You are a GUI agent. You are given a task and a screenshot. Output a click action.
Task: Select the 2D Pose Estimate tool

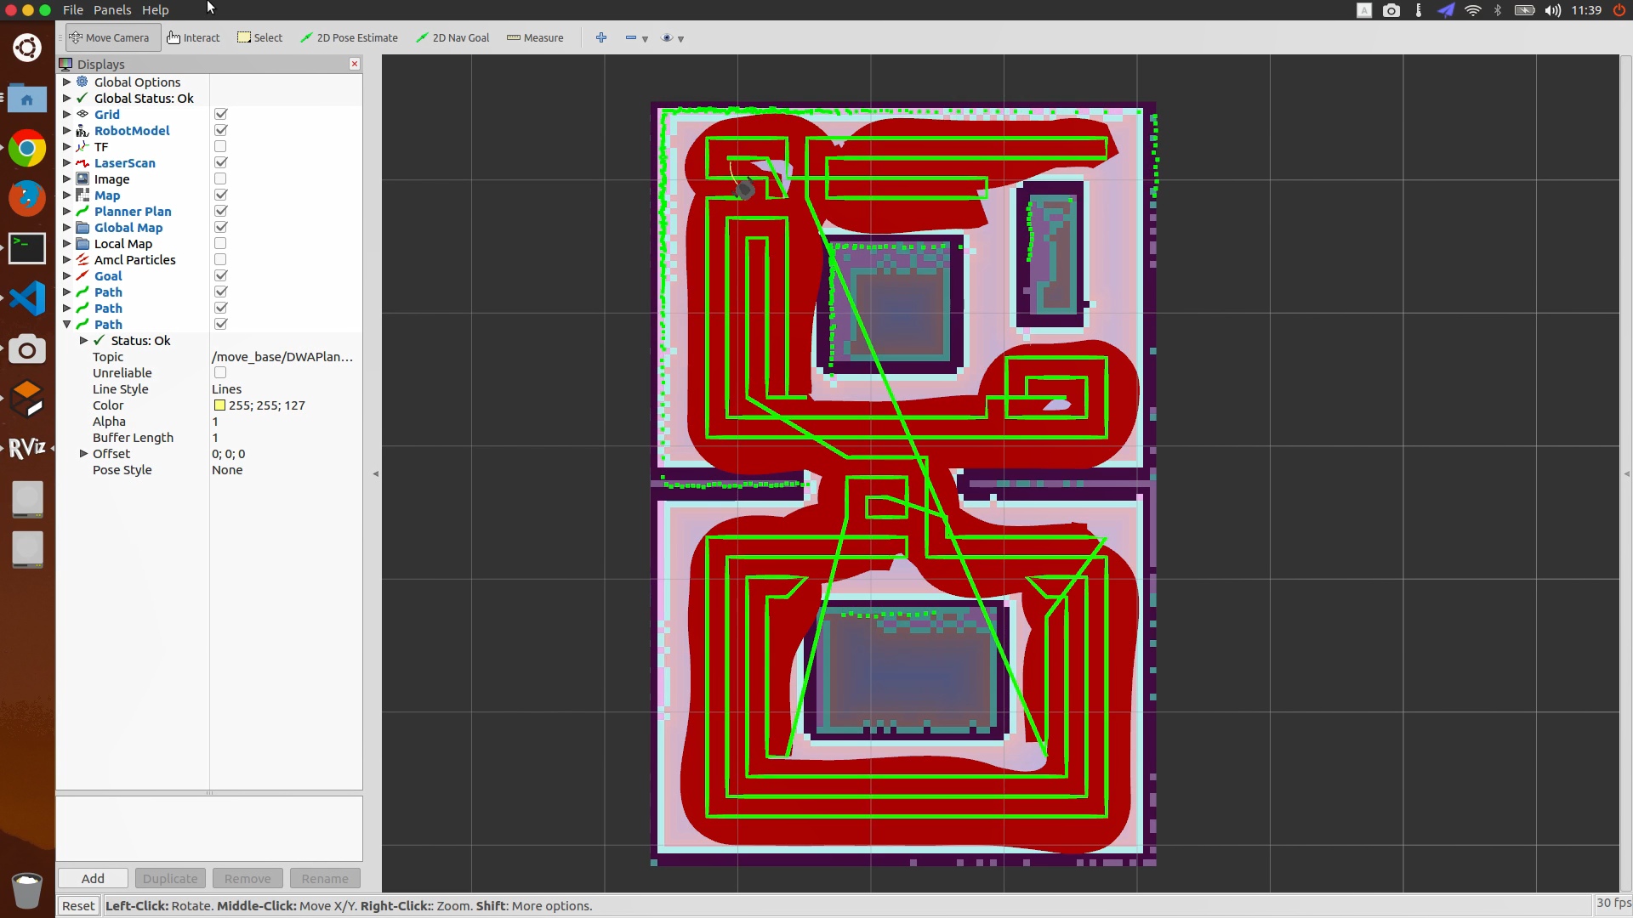(x=349, y=37)
